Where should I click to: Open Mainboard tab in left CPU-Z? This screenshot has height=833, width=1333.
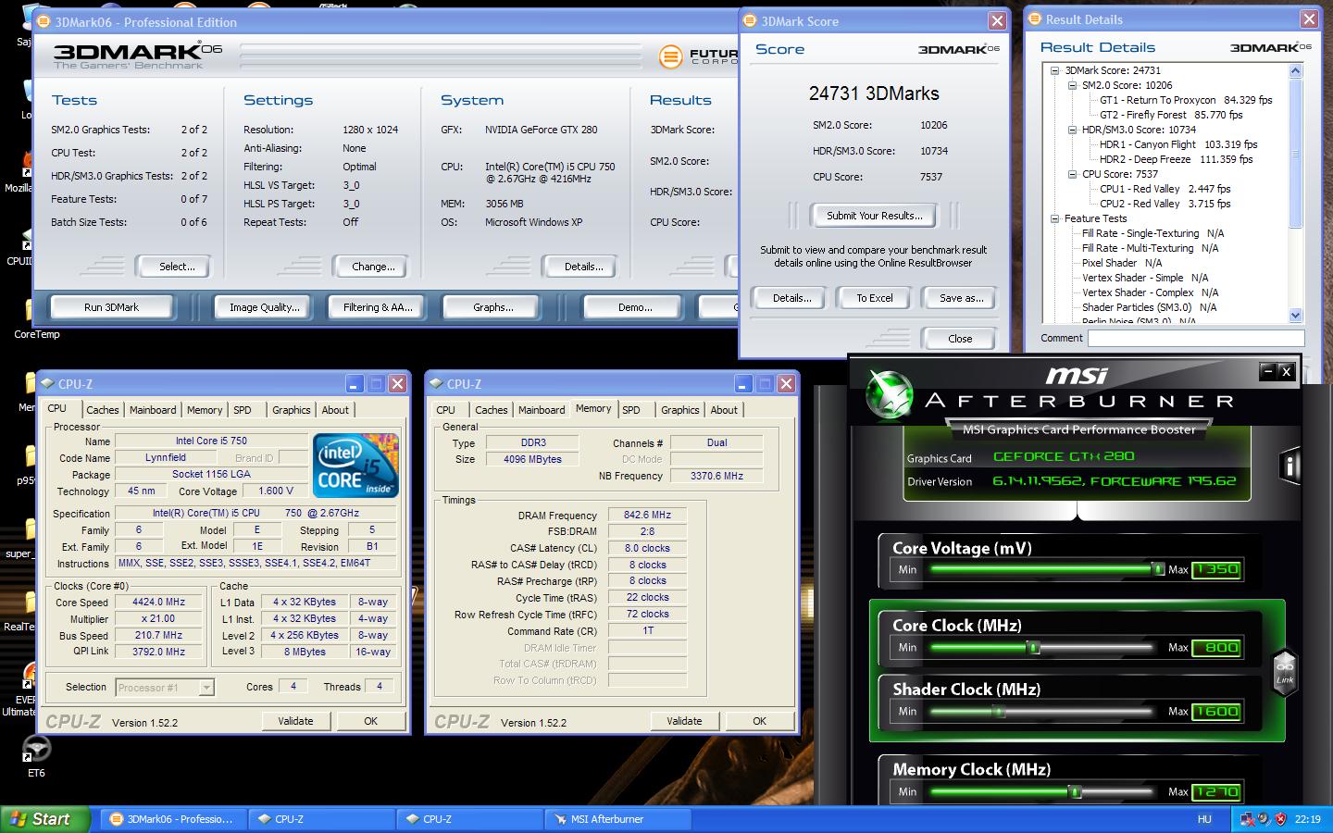pos(153,410)
